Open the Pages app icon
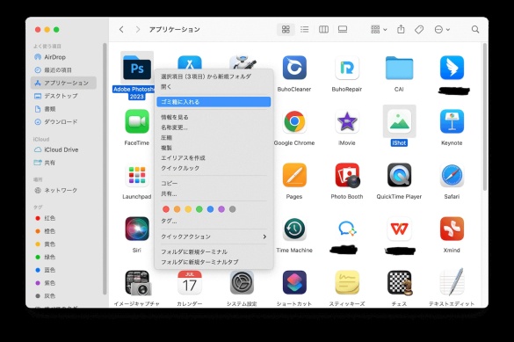514x342 pixels. [x=294, y=175]
